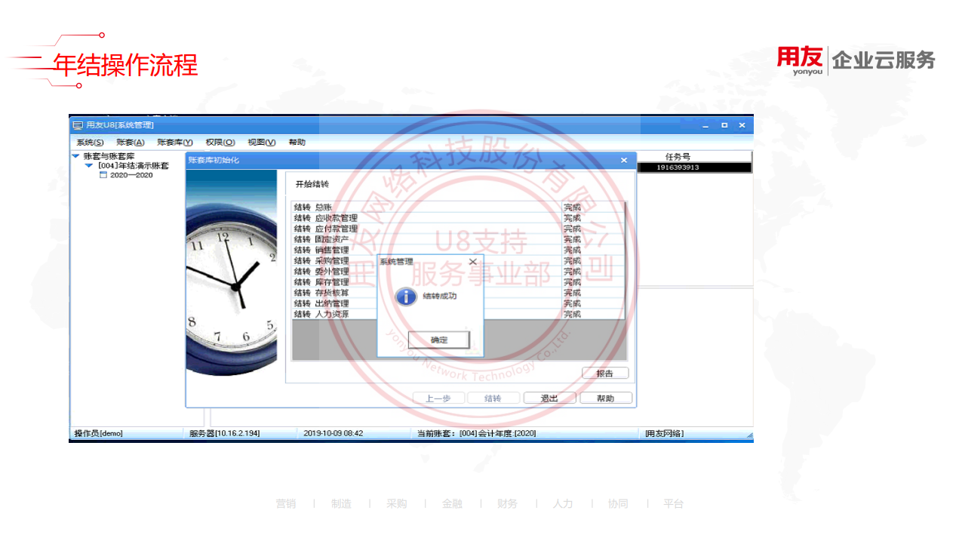Click the greyed-out 结转 button in the wizard footer

(493, 398)
